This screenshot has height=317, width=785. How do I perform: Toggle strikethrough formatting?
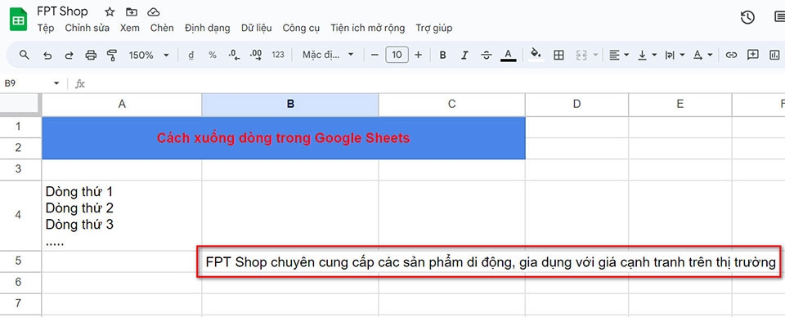pos(486,56)
